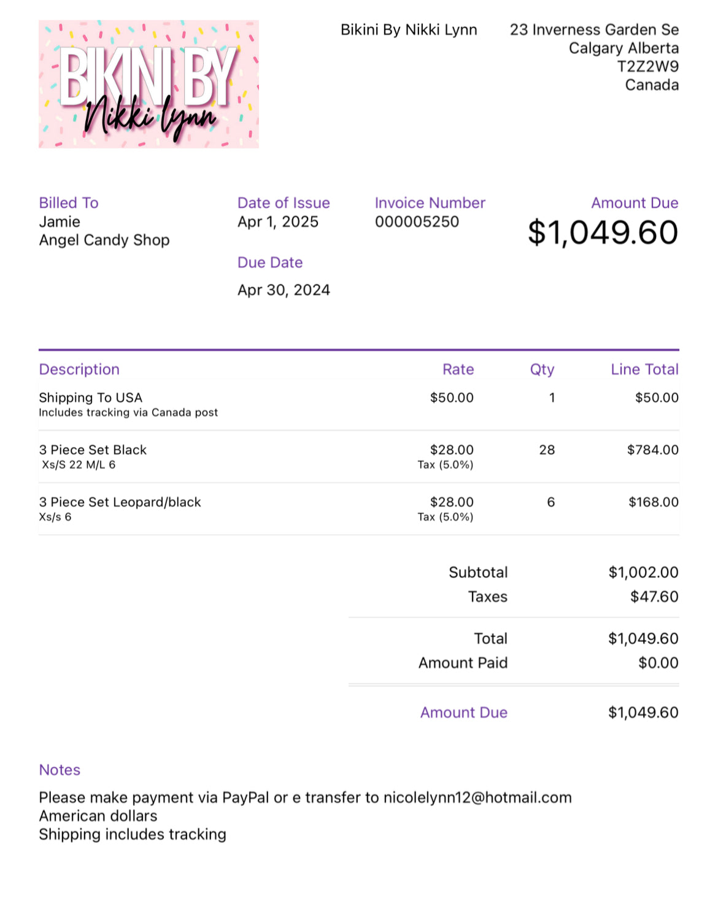Click the Qty column header

pyautogui.click(x=542, y=370)
